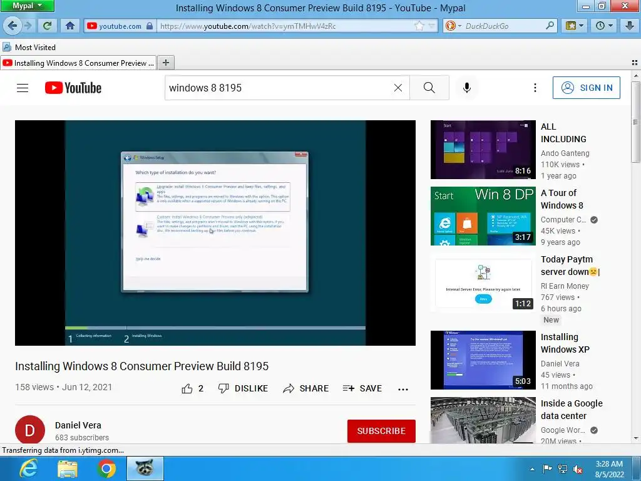Open YouTube settings three-dot menu
Screen dimensions: 641x481
tap(535, 88)
